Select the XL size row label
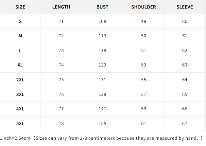Screen dimensions: 206x146 pos(20,65)
